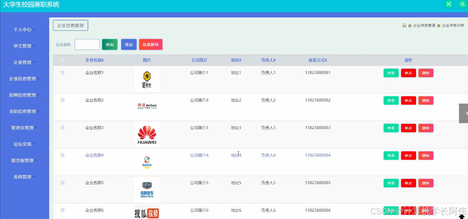The image size is (468, 219).
Task: Click 查看 for 企业名称5
Action: click(391, 183)
